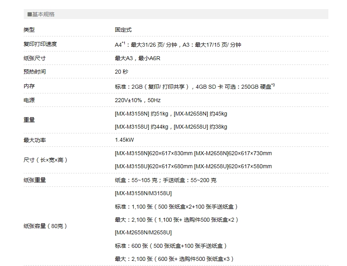
Task: Click the 20 秒 warm-up time value
Action: 122,72
